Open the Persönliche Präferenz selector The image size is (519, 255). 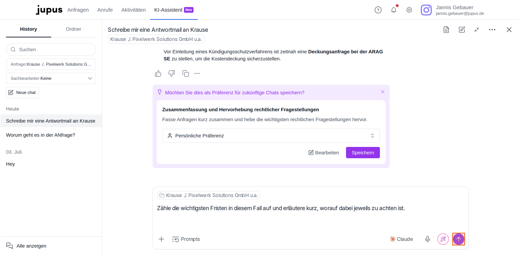click(x=271, y=136)
